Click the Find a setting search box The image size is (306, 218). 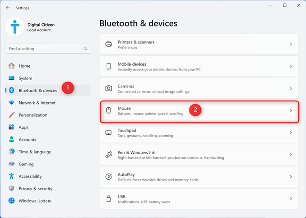[x=48, y=48]
